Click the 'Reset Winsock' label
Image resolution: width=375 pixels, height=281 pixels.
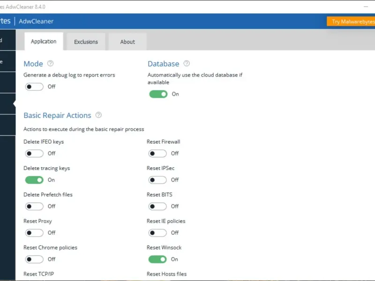[164, 248]
